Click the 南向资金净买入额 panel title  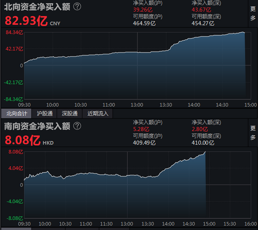pos(37,126)
